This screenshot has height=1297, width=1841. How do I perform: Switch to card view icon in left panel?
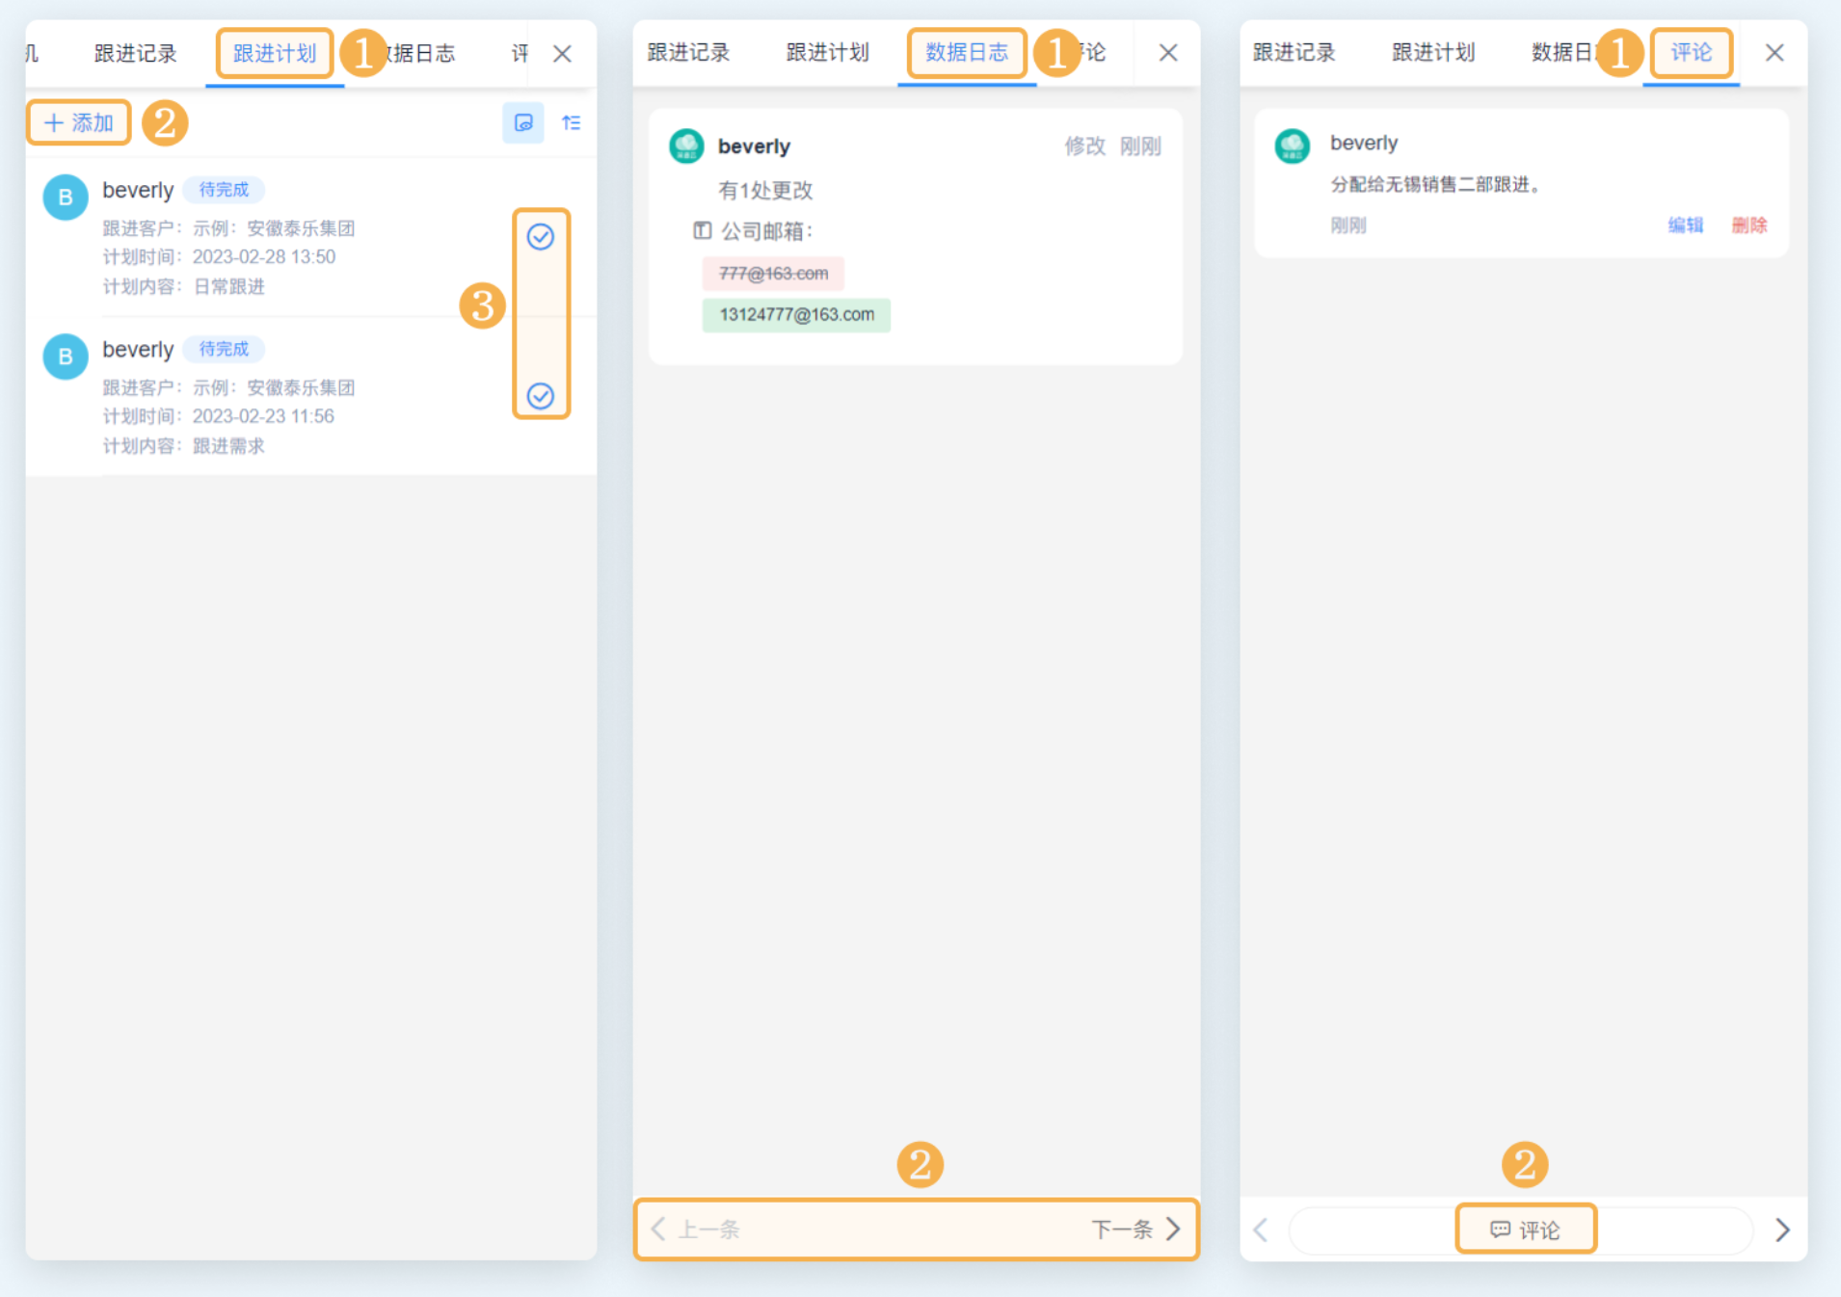pos(523,122)
